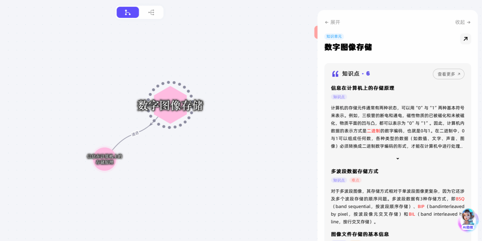Image resolution: width=482 pixels, height=241 pixels.
Task: Open the knowledge unit in a new page
Action: pos(465,39)
